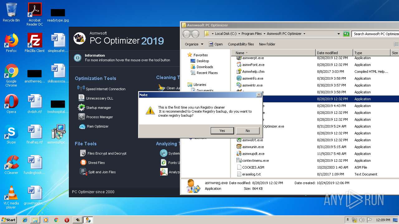Click No in the Note dialog
The width and height of the screenshot is (399, 224).
click(248, 131)
